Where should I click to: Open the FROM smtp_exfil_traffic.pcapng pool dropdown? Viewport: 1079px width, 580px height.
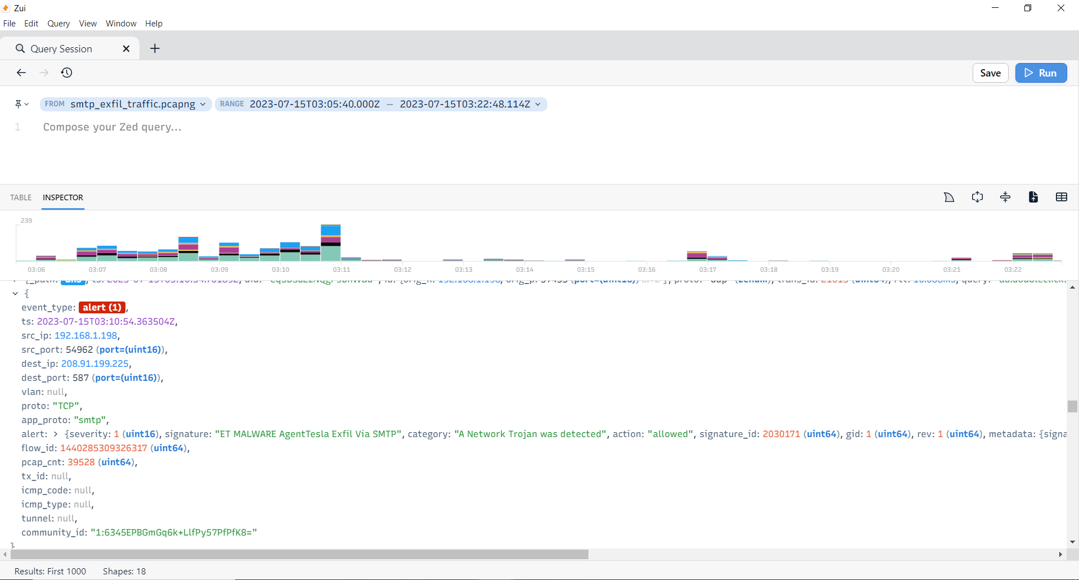(x=125, y=104)
